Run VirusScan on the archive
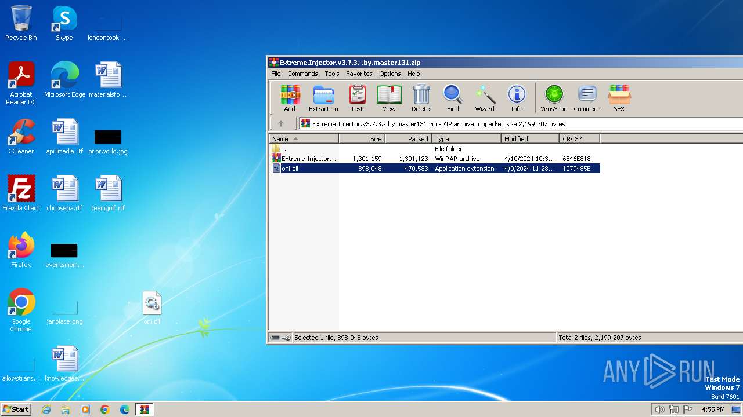This screenshot has width=743, height=417. click(x=554, y=98)
